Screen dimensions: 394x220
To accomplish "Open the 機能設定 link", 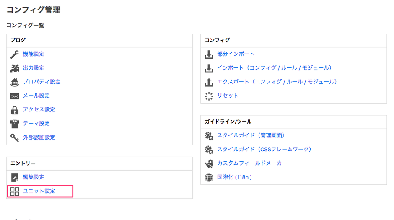I will tap(34, 54).
